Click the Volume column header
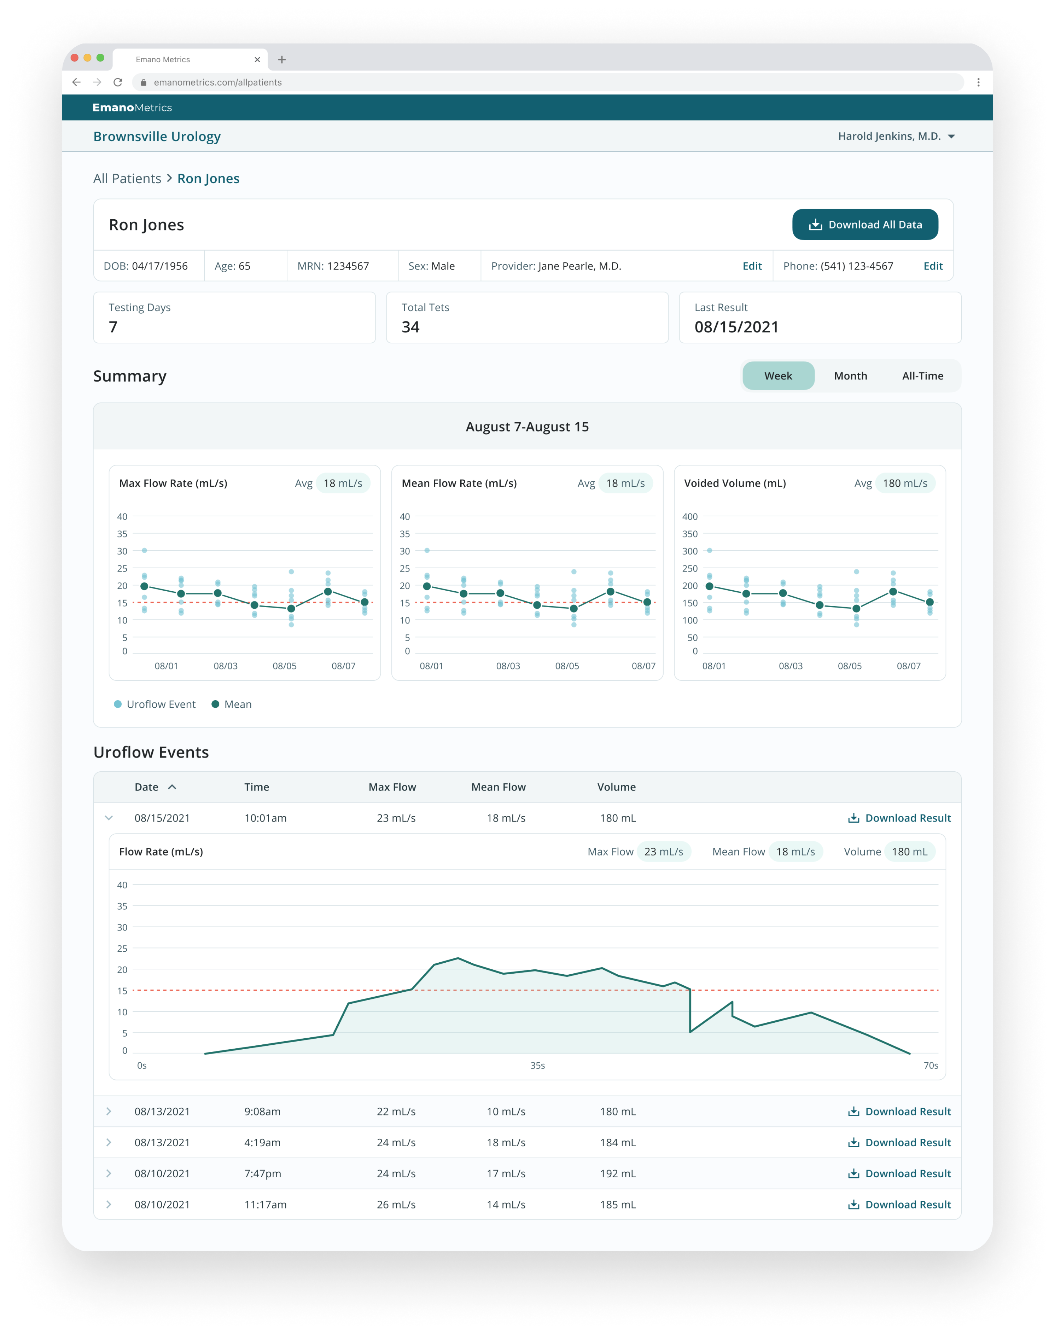1055x1334 pixels. click(x=617, y=787)
